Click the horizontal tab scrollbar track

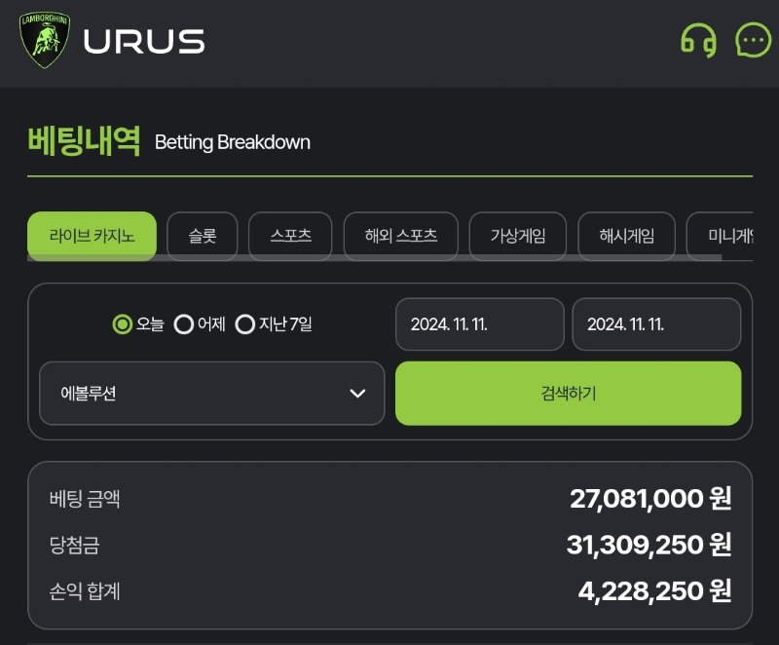[x=375, y=257]
